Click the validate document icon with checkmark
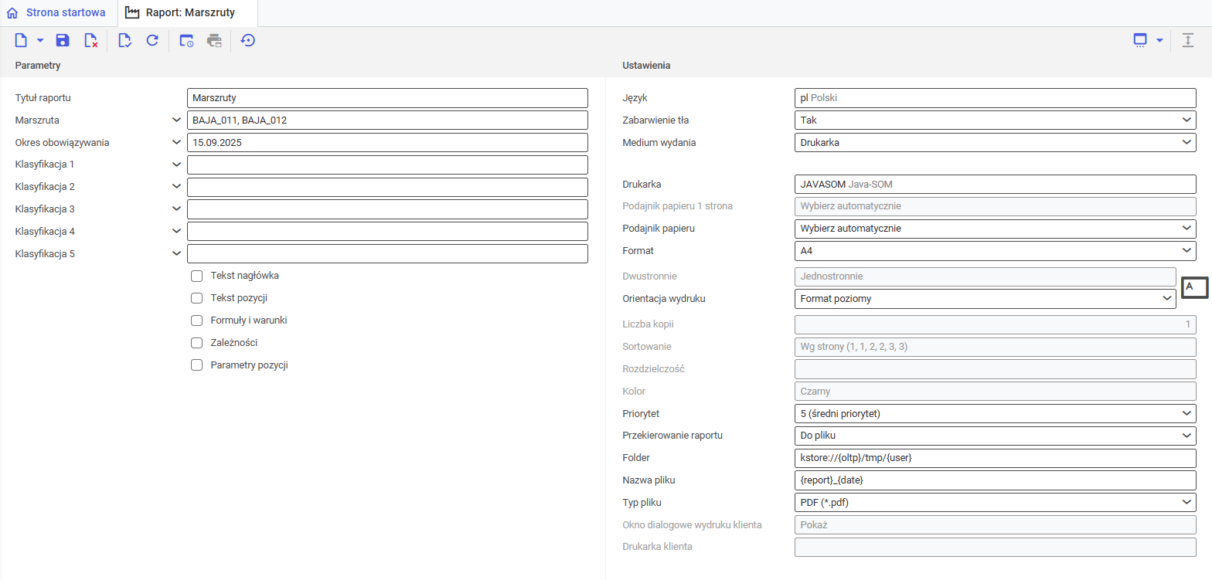 [124, 40]
